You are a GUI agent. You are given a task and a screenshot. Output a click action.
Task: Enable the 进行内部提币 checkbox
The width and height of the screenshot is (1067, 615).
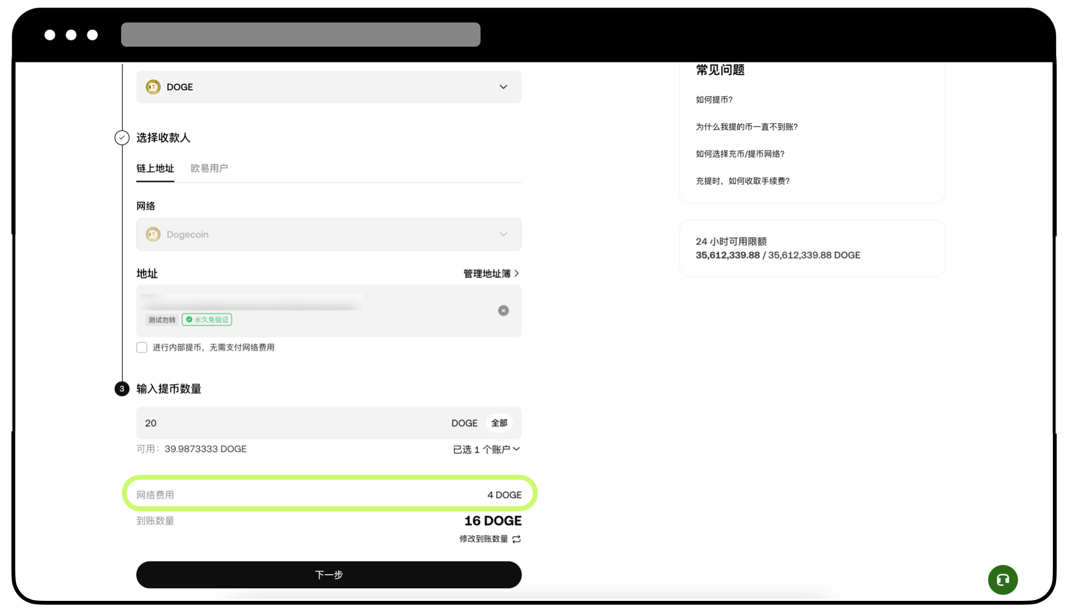(142, 347)
